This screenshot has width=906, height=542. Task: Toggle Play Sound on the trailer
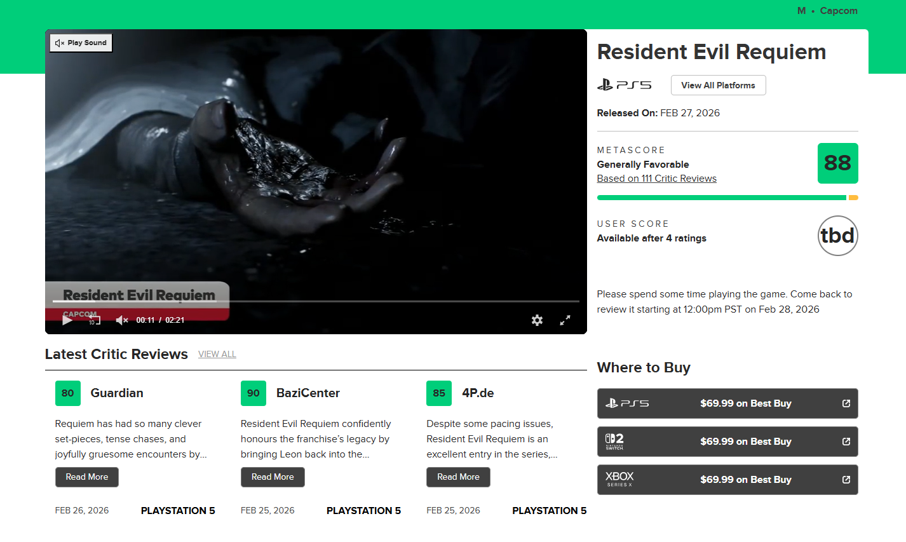81,43
